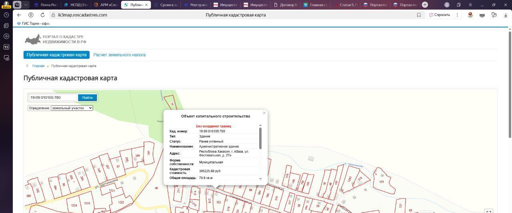Image resolution: width=512 pixels, height=213 pixels.
Task: Select cadastral number 19:09:010105:780 in popup
Action: tap(212, 131)
